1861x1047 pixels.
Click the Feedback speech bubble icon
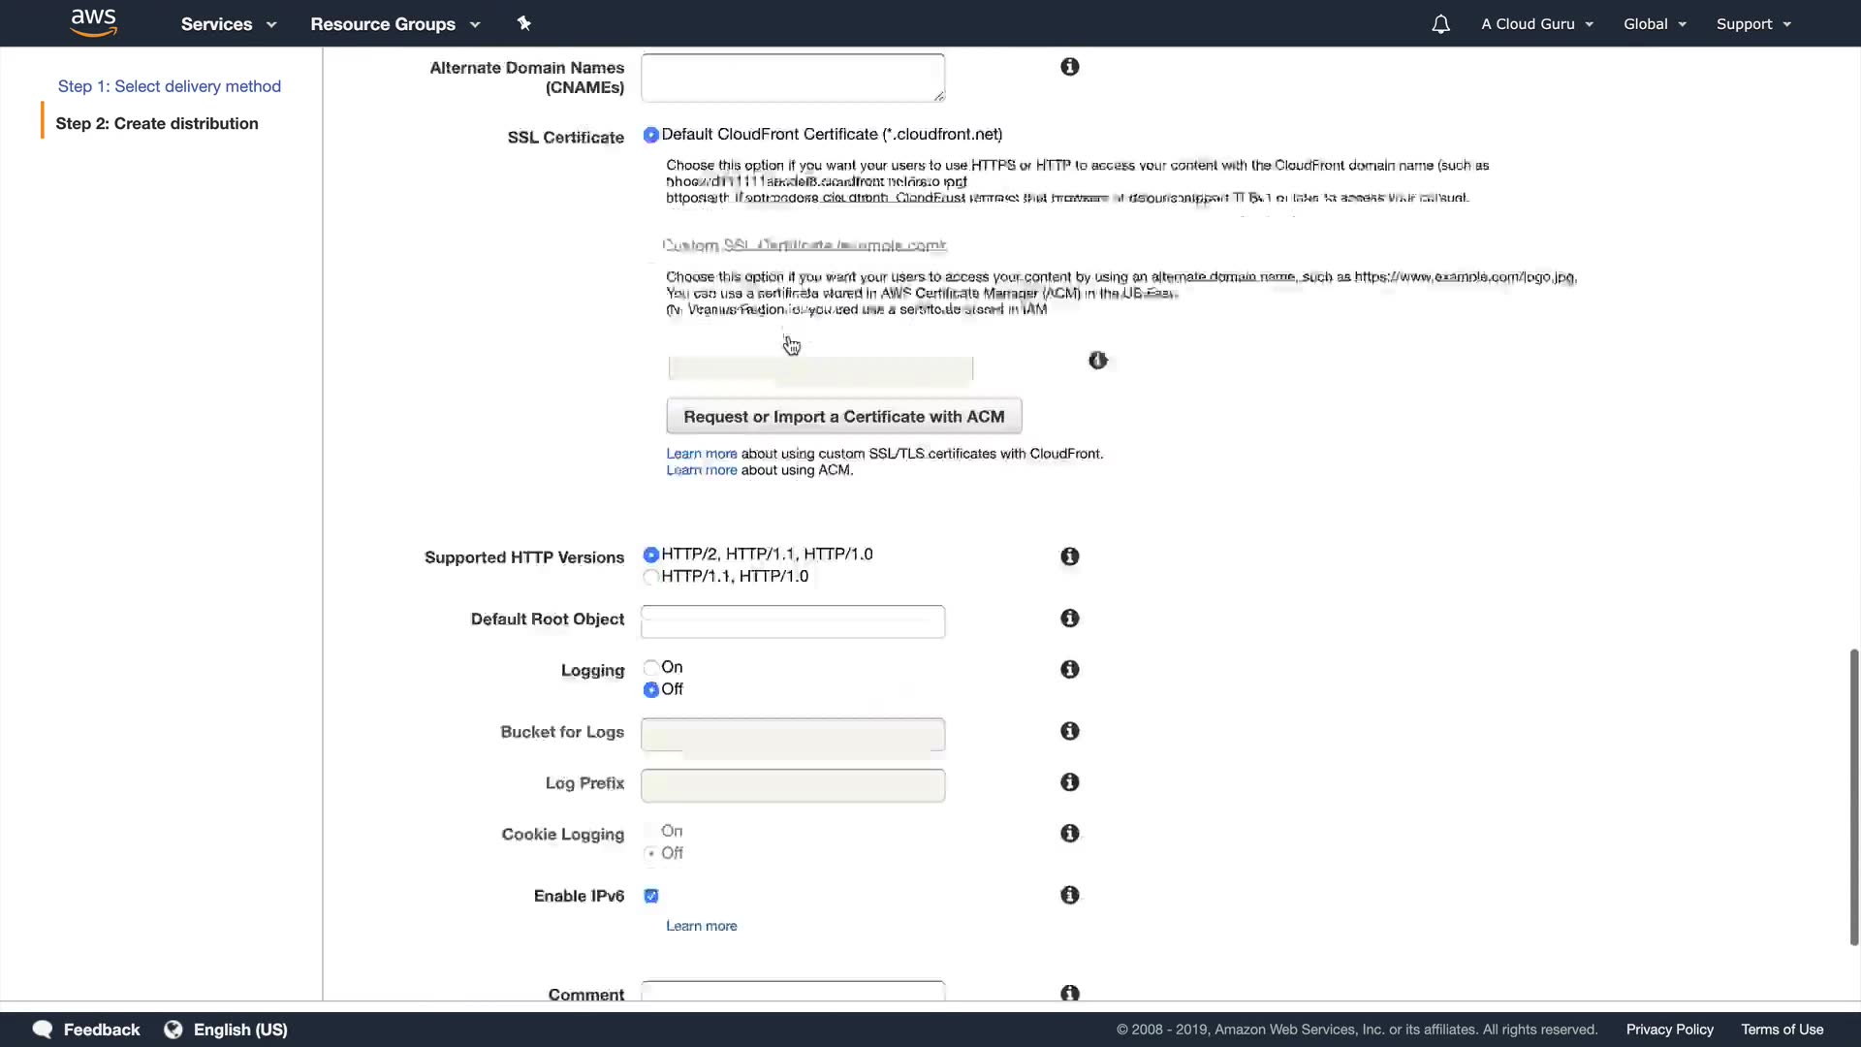coord(43,1030)
